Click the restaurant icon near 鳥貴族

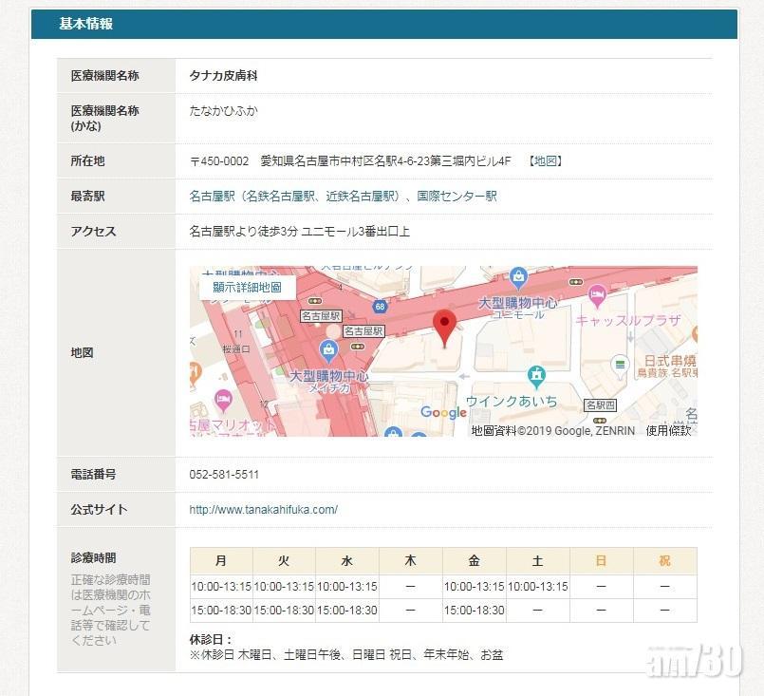pos(622,365)
